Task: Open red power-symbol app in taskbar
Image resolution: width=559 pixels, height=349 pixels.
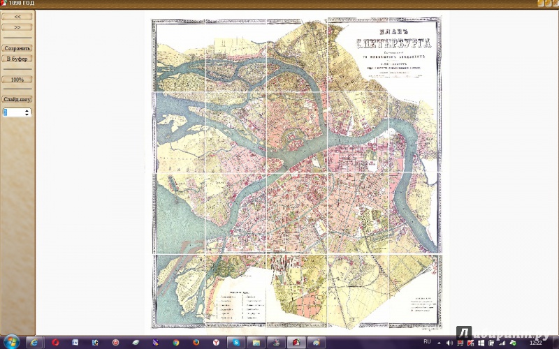Action: [x=115, y=343]
